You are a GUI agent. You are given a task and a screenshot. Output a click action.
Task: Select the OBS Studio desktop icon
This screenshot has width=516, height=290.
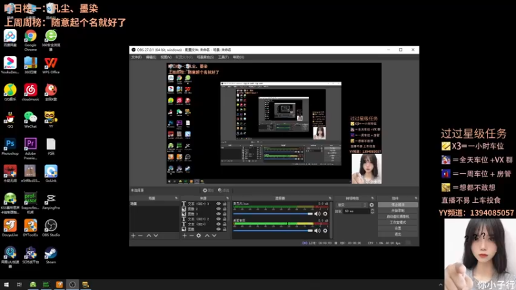[51, 228]
